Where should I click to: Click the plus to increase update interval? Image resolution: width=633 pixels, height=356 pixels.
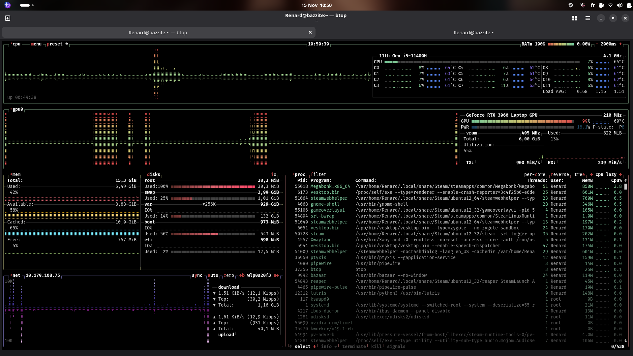pos(620,44)
